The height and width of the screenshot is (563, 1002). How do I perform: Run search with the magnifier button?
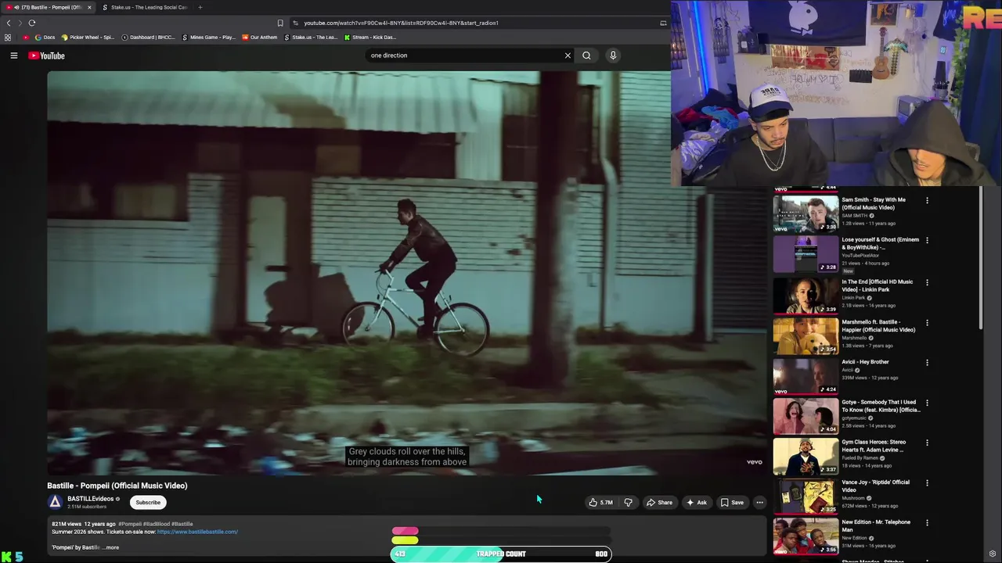[586, 56]
